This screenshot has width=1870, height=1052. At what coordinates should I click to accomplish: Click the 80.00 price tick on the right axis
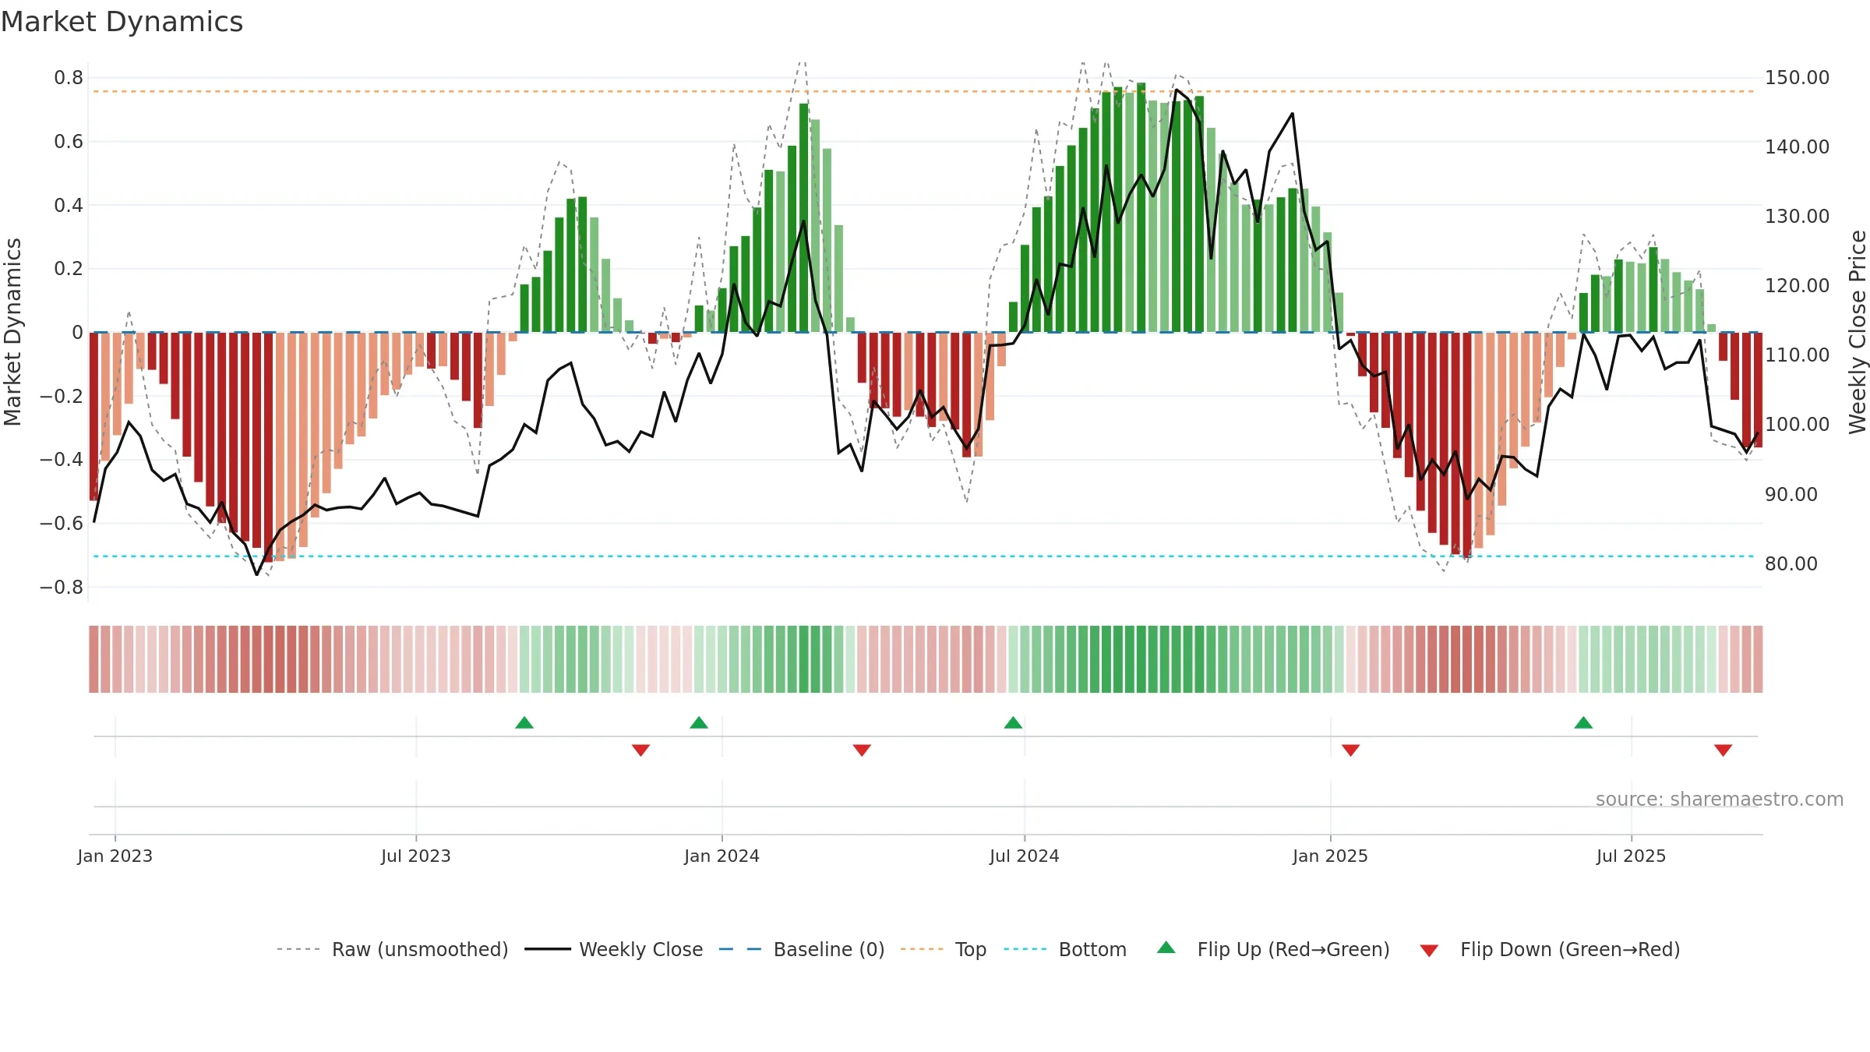1791,564
